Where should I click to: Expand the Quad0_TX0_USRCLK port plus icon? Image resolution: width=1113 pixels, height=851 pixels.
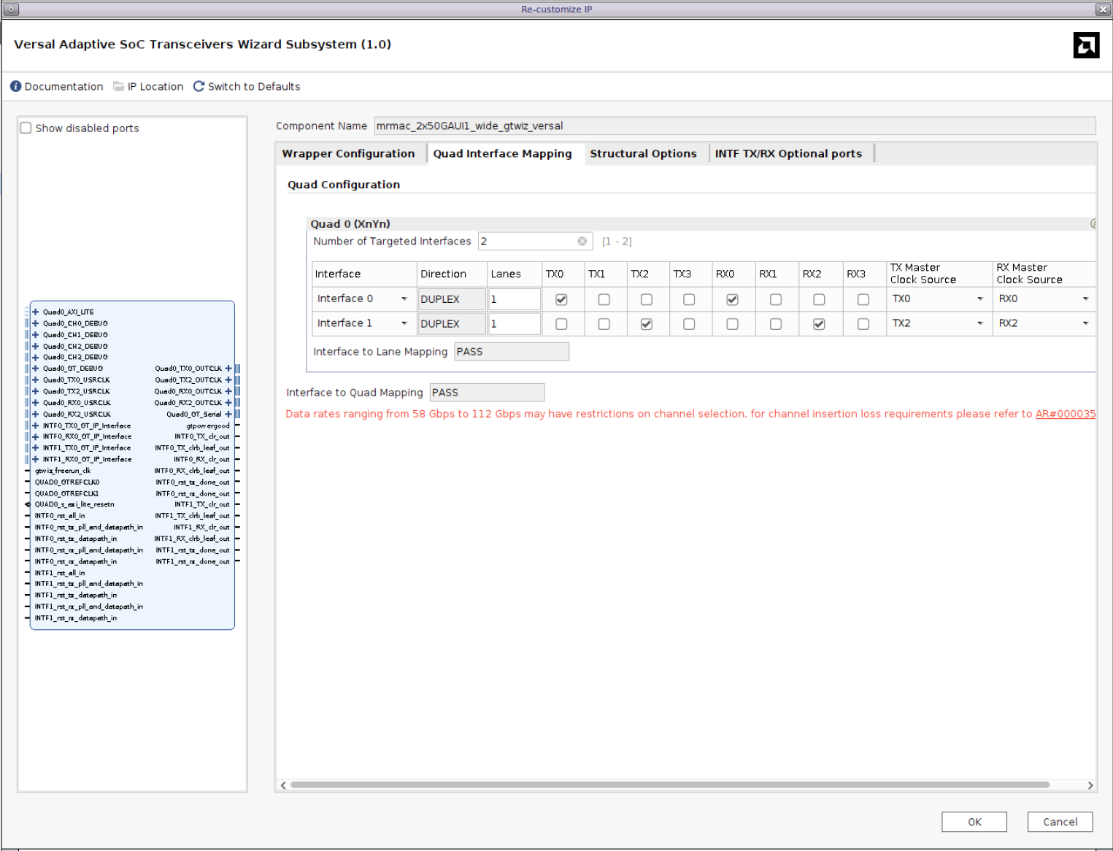tap(35, 380)
